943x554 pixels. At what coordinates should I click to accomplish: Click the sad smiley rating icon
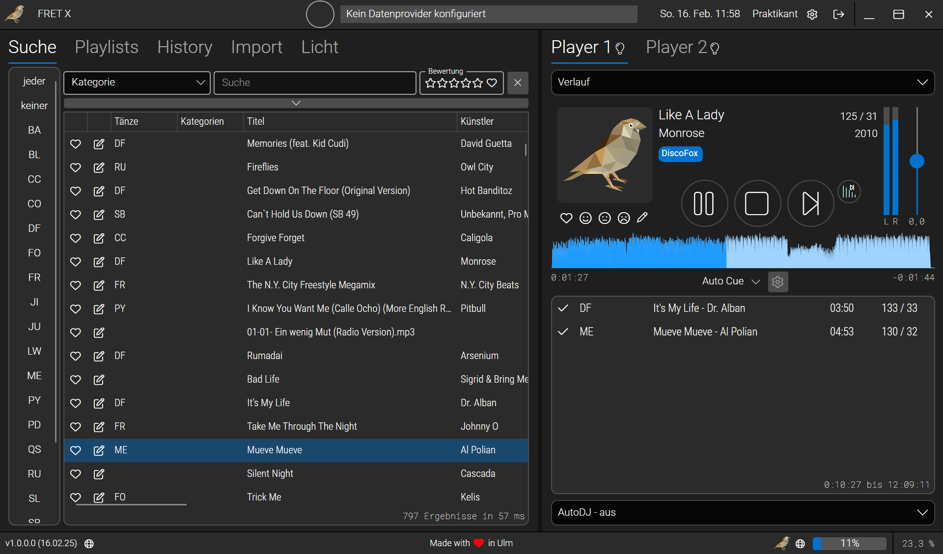[624, 218]
